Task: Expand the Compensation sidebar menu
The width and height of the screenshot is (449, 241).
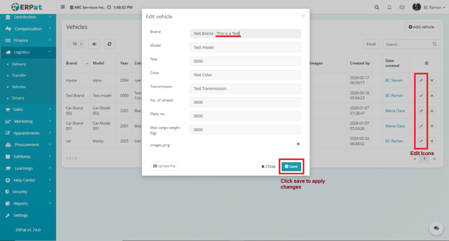Action: (28, 28)
